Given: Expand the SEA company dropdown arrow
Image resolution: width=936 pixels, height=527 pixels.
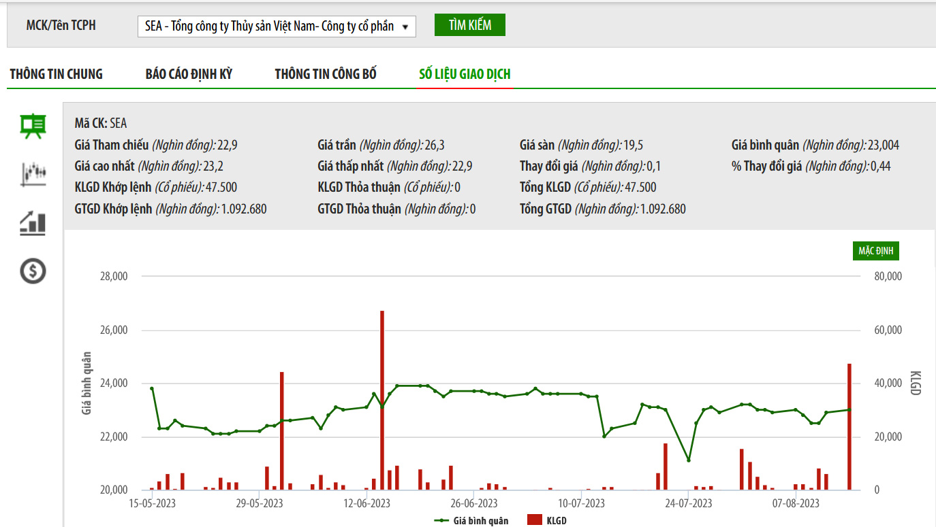Looking at the screenshot, I should 405,27.
